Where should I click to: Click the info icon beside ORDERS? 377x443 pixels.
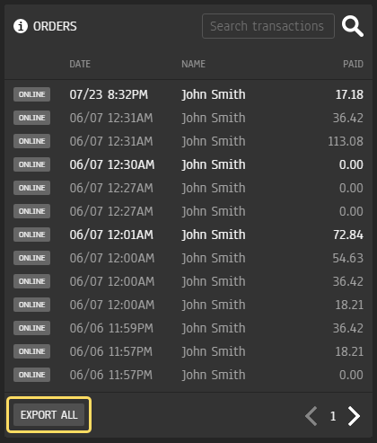21,26
